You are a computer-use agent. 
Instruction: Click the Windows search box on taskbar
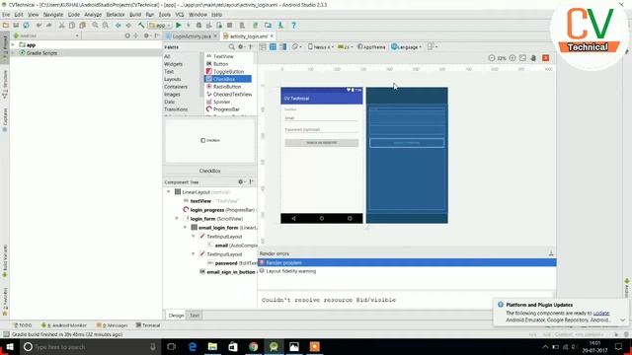[x=90, y=346]
